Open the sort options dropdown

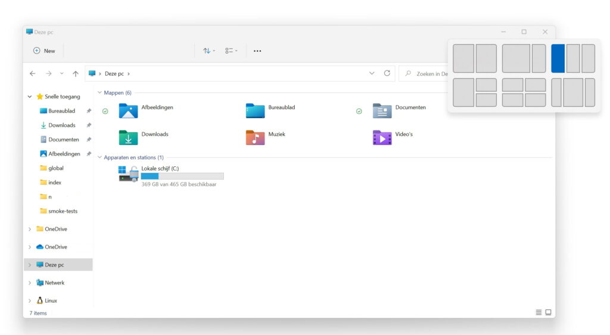click(209, 51)
